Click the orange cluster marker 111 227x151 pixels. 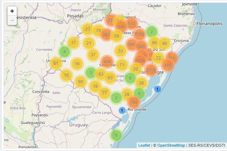172,58
